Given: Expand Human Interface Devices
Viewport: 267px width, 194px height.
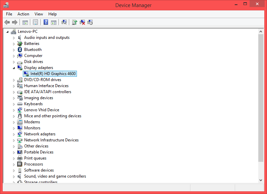Looking at the screenshot, I should [x=14, y=86].
